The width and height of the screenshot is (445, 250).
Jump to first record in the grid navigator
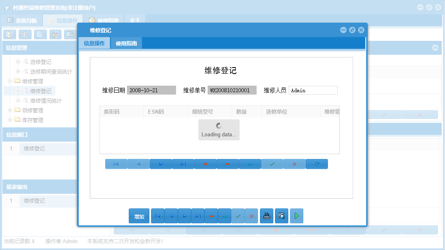coord(116,164)
